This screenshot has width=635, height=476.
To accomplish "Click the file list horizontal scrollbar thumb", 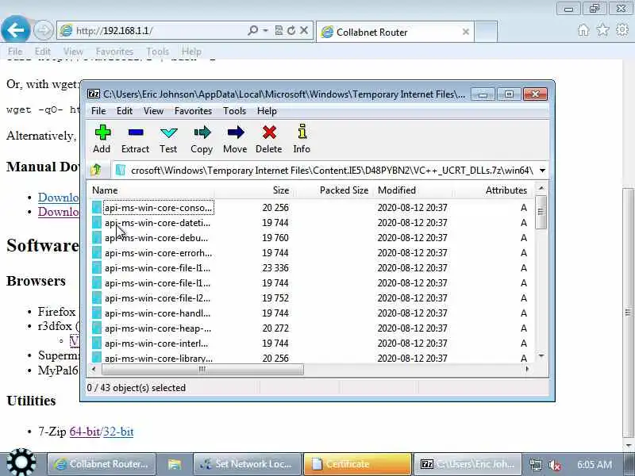I will [202, 369].
